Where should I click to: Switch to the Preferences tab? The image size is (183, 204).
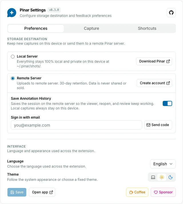36,28
